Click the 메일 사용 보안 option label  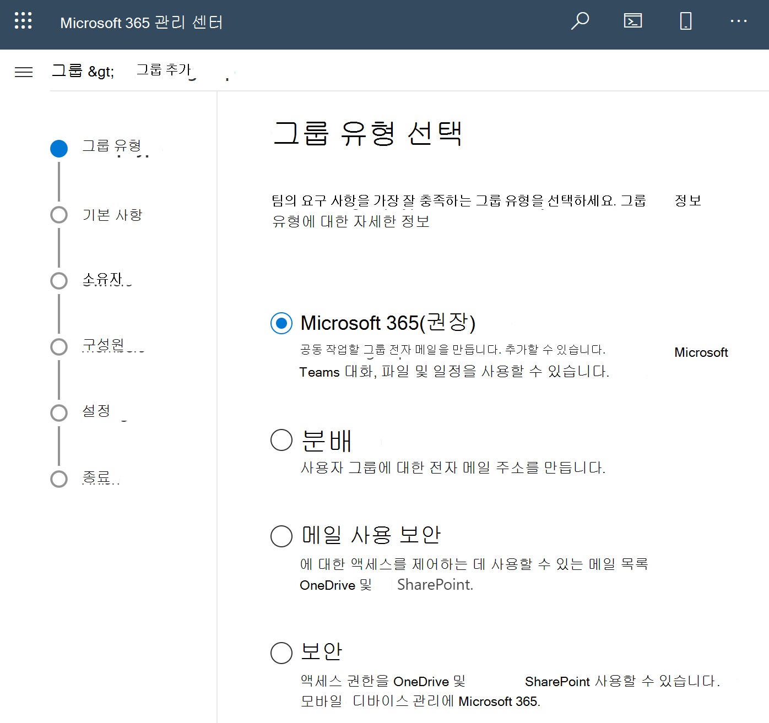pyautogui.click(x=371, y=535)
